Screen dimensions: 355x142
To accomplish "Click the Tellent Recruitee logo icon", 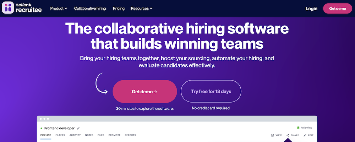I will point(8,7).
